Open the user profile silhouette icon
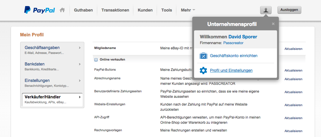Viewport: 321px width, 137px height. (x=266, y=10)
